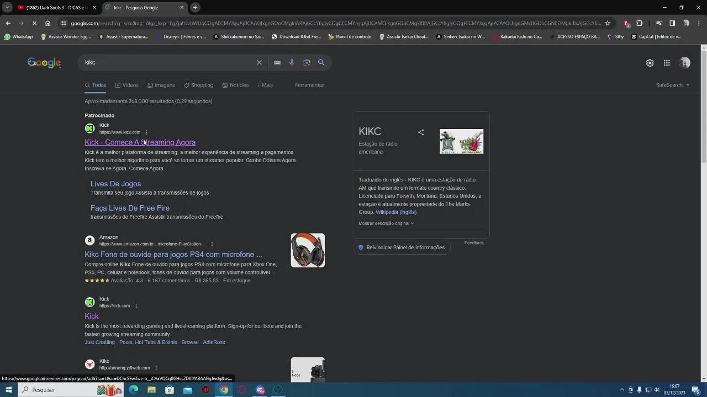This screenshot has height=397, width=707.
Task: Click Reivindicar Painel de informações button
Action: (402, 248)
